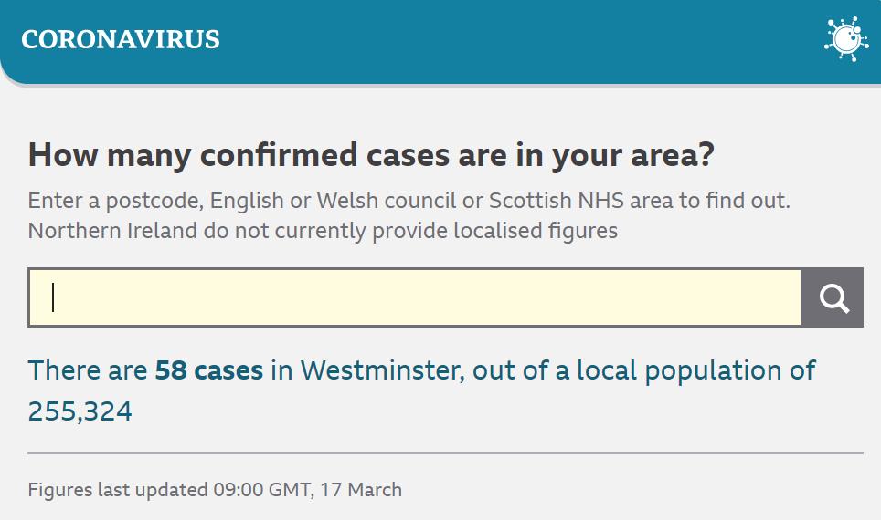Click 'your area?' in the heading

tap(632, 155)
